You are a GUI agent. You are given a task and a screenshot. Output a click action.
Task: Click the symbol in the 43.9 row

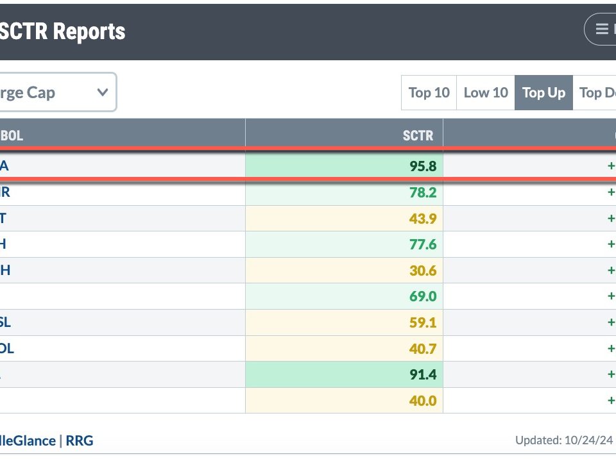click(3, 219)
